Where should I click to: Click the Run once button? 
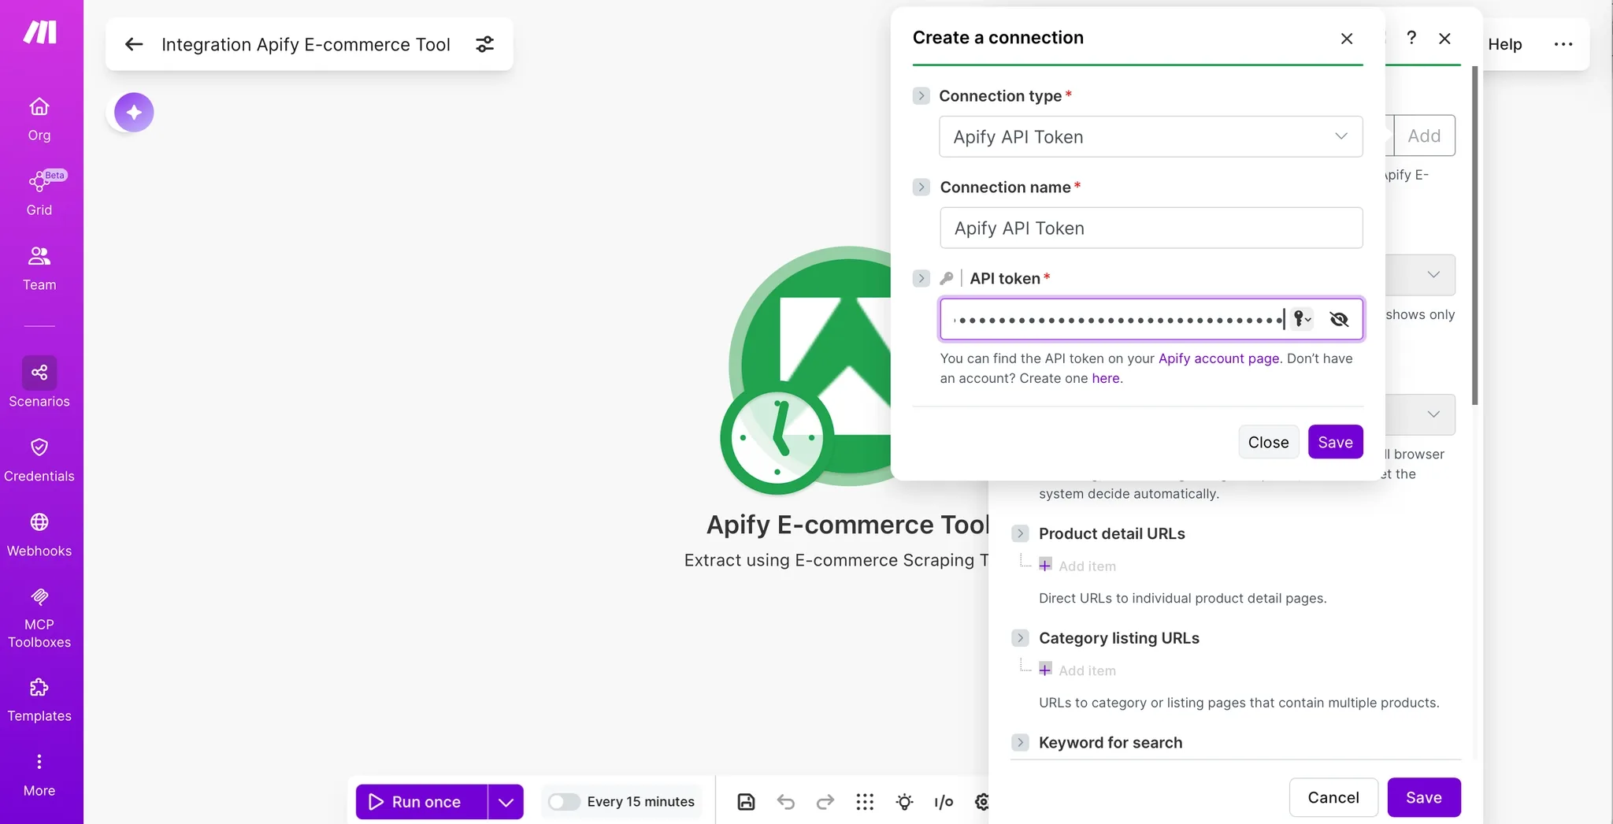point(421,802)
